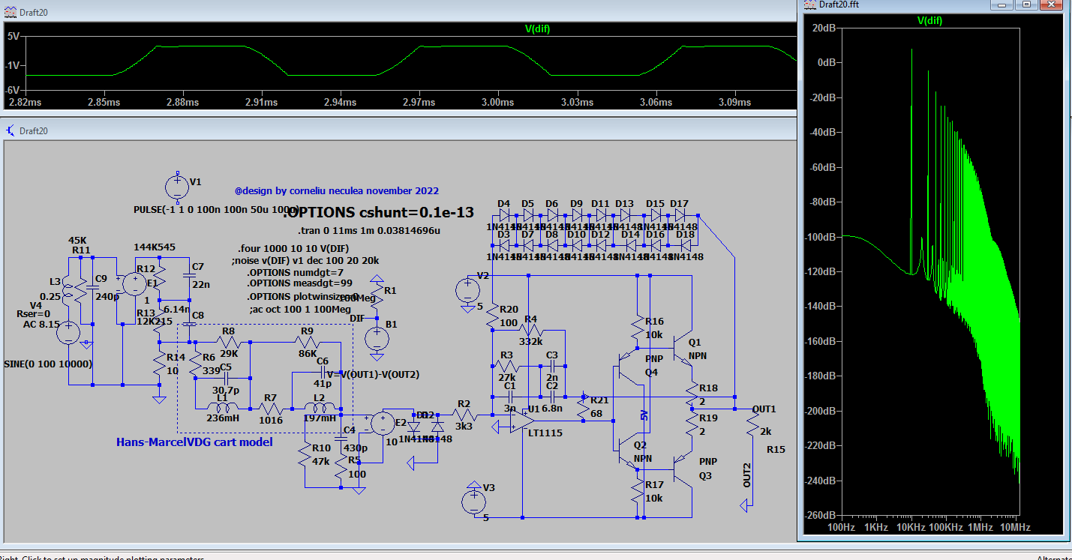Click the green FFT spectrum plot area
The width and height of the screenshot is (1072, 560).
pyautogui.click(x=930, y=272)
